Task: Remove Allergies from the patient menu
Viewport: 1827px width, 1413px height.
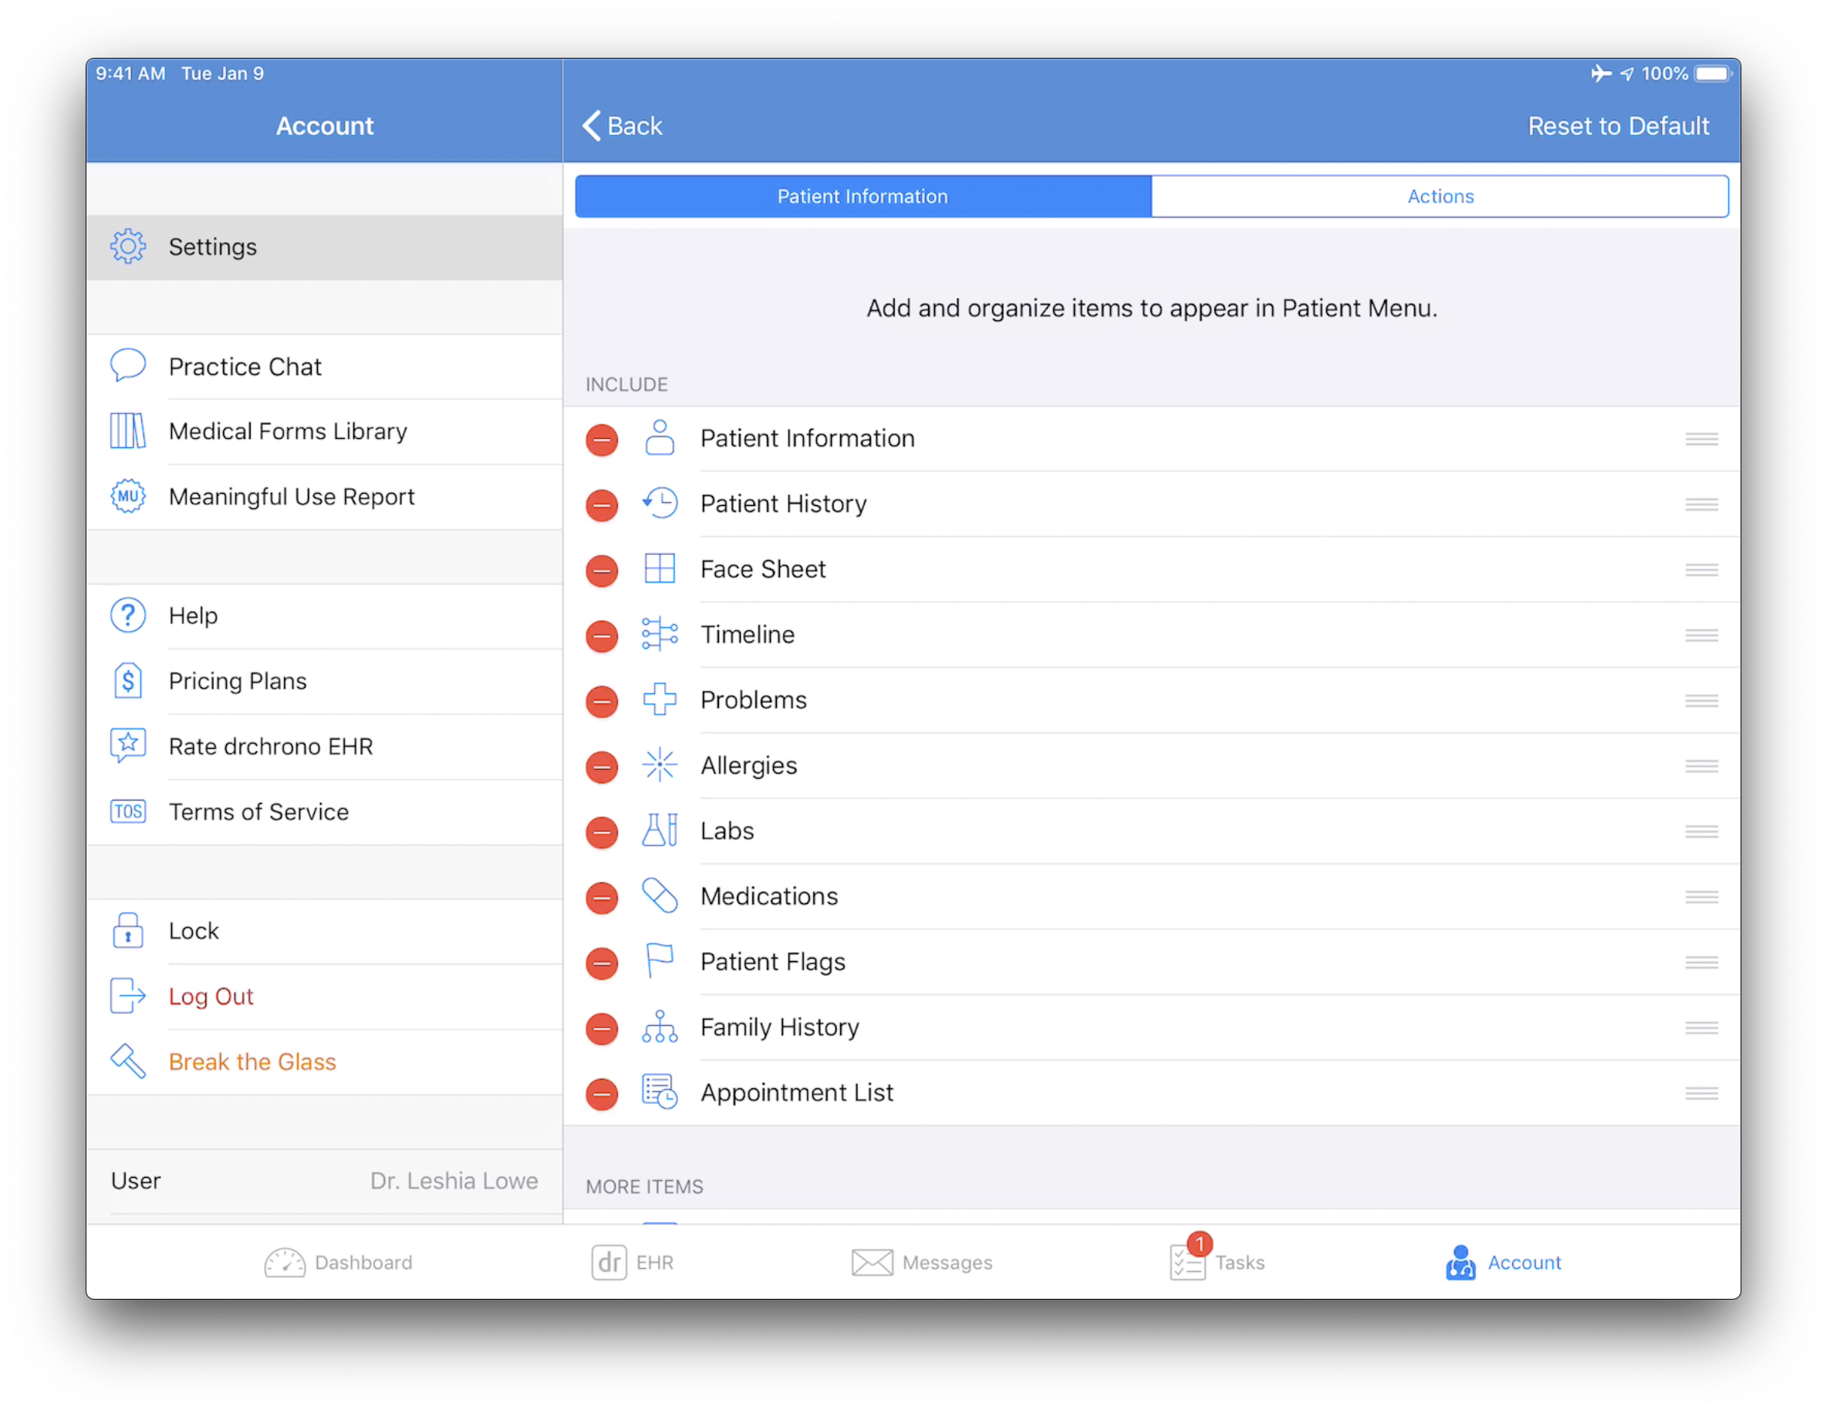Action: pyautogui.click(x=602, y=765)
